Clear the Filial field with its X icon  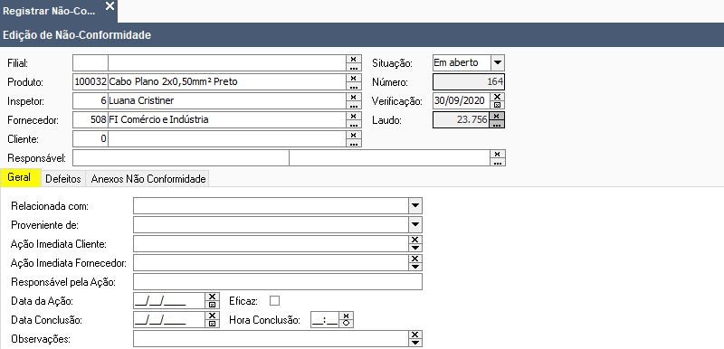click(353, 59)
